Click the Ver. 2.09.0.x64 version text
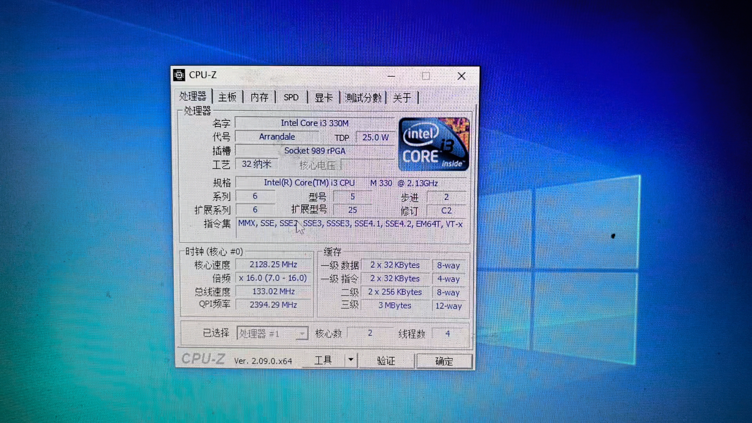 coord(263,361)
